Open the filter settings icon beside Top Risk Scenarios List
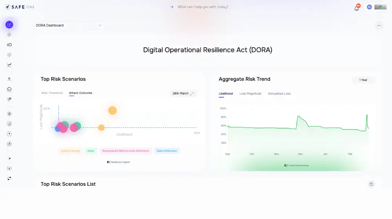 coord(371,184)
